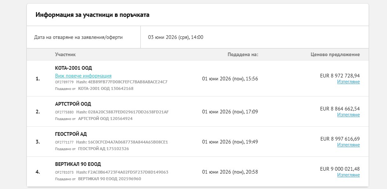Select the ГЕОСТРОЙ АД participant name
The width and height of the screenshot is (387, 189).
point(71,134)
